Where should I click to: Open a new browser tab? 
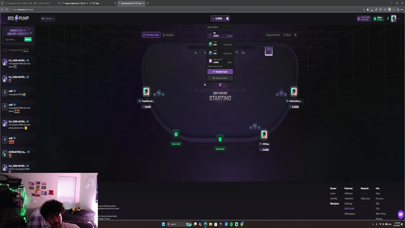click(148, 3)
